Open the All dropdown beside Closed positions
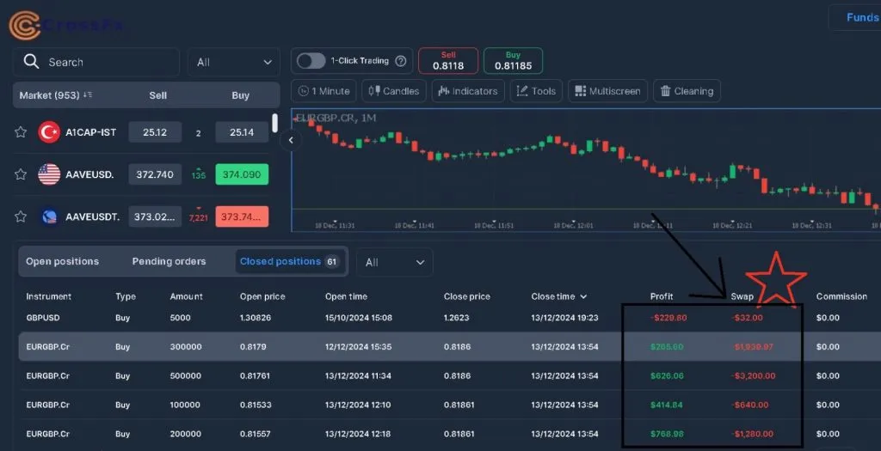This screenshot has width=881, height=451. click(x=394, y=263)
